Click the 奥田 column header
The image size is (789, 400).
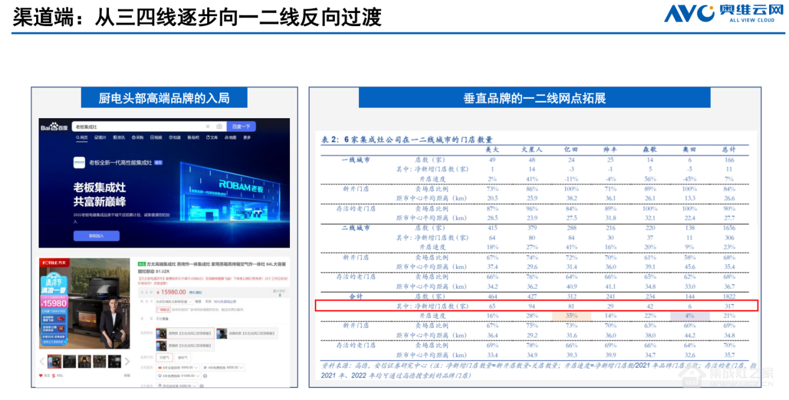coord(689,150)
